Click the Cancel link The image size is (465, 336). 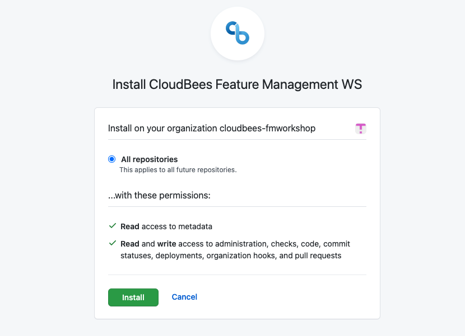click(184, 297)
